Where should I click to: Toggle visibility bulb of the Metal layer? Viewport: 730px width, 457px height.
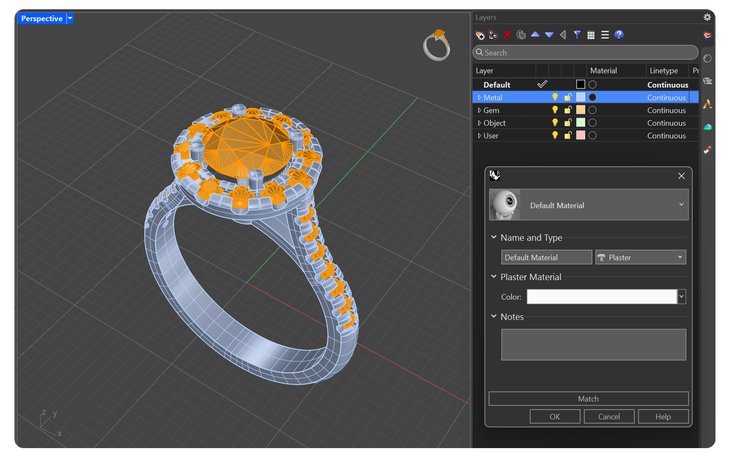click(x=555, y=97)
